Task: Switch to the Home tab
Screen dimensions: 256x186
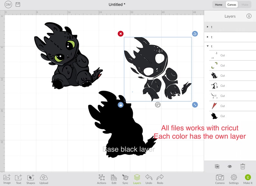Action: click(x=219, y=5)
